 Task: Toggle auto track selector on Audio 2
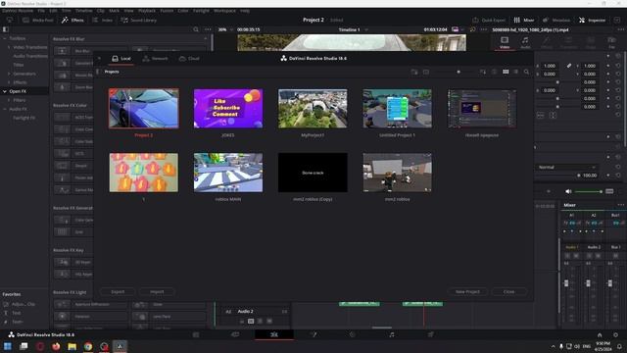tap(251, 321)
